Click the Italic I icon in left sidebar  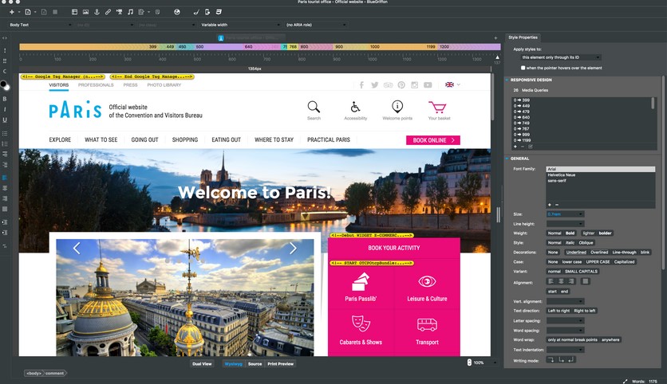coord(5,110)
